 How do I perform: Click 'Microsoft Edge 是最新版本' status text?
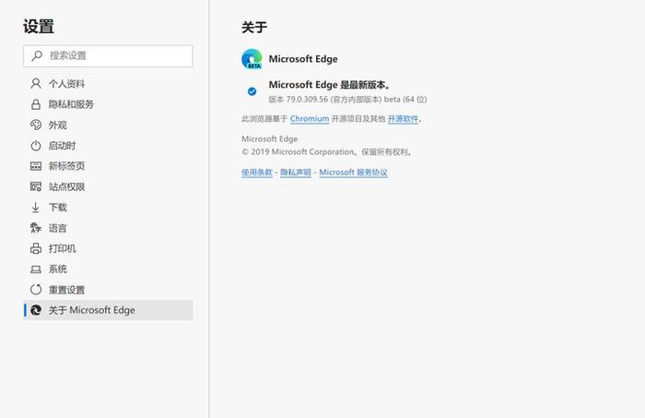330,85
